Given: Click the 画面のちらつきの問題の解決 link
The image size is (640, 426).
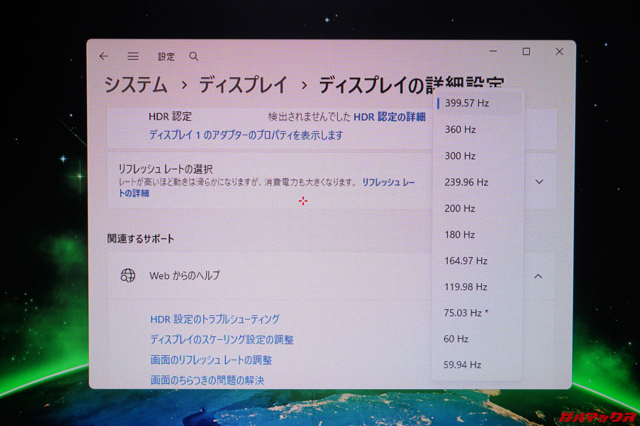Looking at the screenshot, I should (207, 381).
